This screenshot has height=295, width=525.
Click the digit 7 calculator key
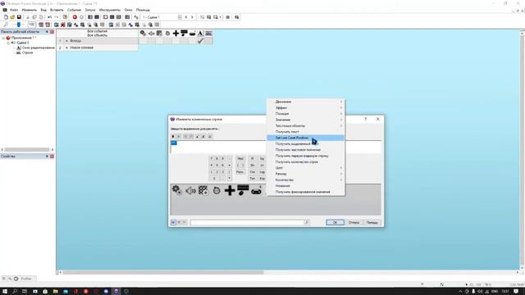(212, 158)
